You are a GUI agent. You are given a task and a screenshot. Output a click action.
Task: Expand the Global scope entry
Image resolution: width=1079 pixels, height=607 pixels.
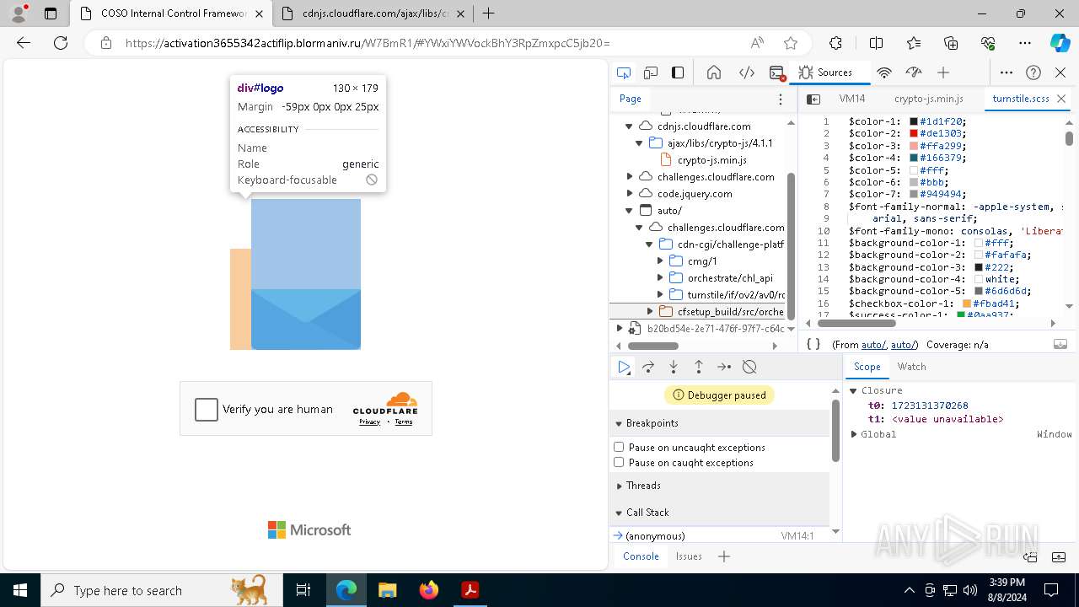[x=854, y=434]
